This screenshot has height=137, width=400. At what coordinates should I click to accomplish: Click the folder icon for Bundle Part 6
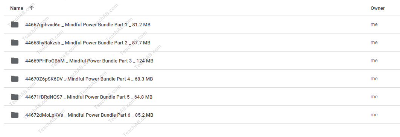pyautogui.click(x=15, y=115)
